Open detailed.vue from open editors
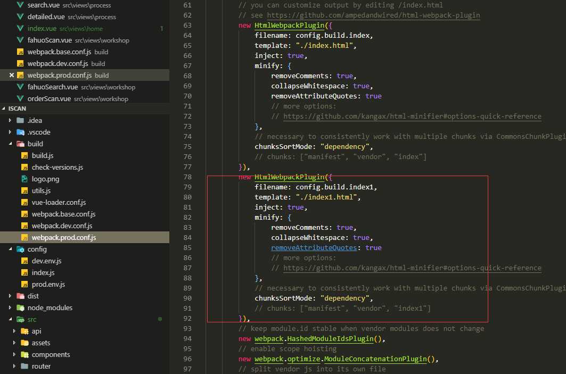Image resolution: width=566 pixels, height=374 pixels. 85,16
